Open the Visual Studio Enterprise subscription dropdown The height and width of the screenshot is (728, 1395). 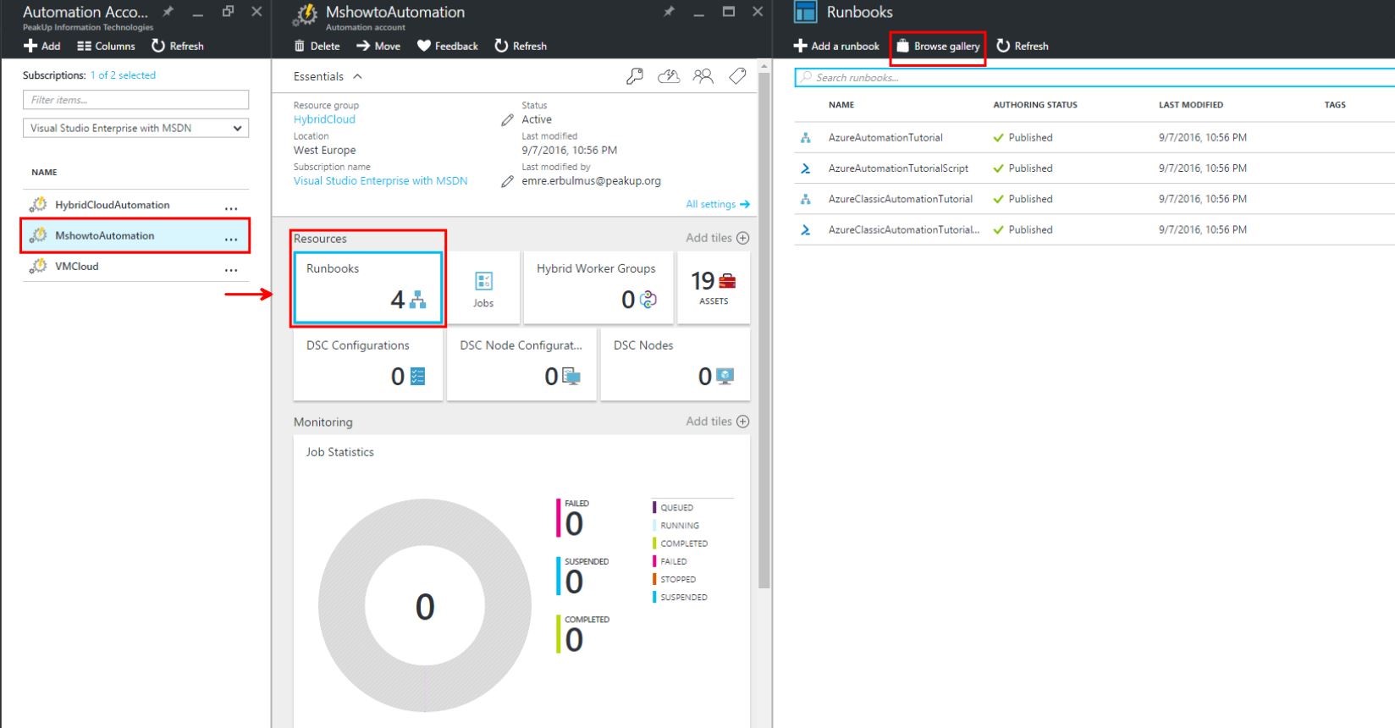135,128
